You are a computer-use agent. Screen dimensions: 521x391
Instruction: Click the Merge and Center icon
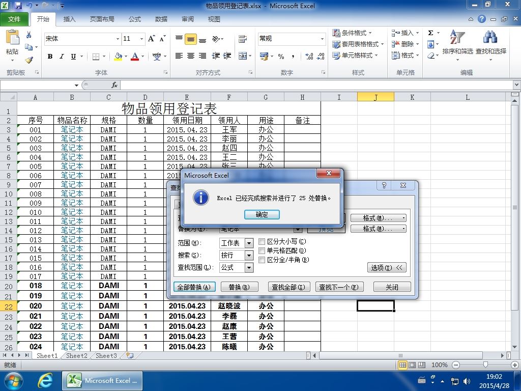pyautogui.click(x=243, y=56)
